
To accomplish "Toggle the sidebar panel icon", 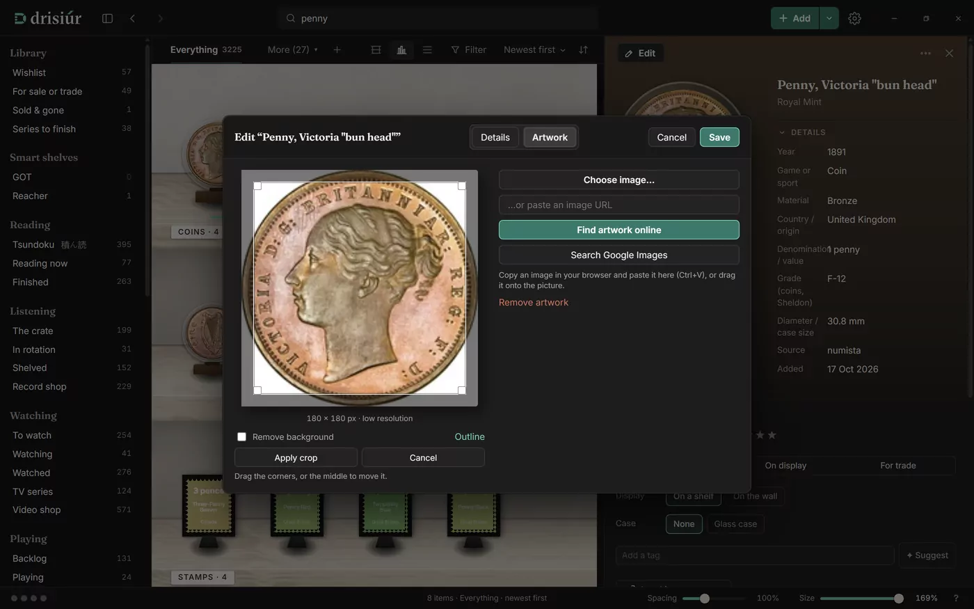I will click(x=107, y=18).
